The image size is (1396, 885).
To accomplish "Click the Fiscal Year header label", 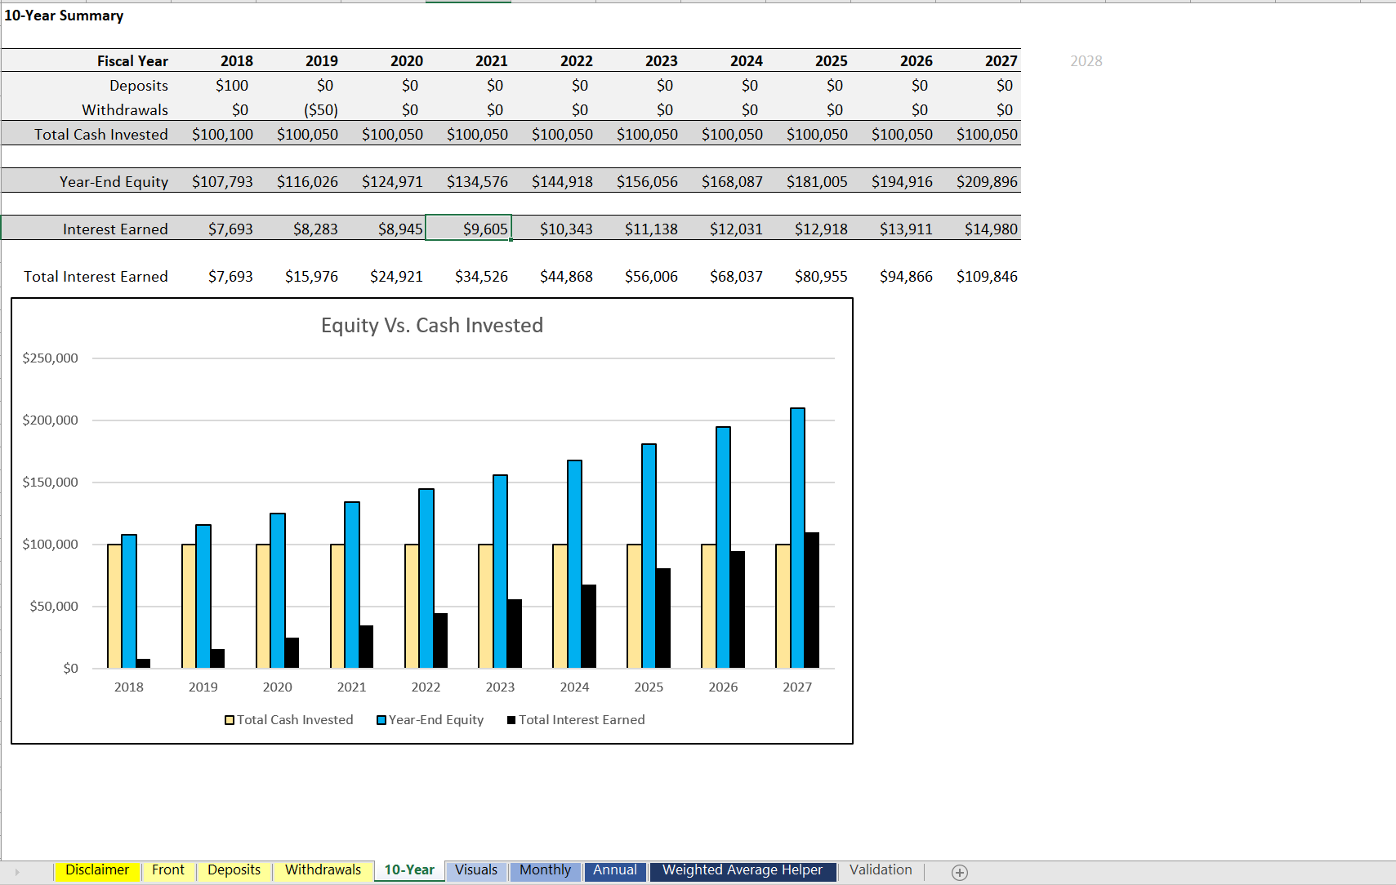I will click(132, 61).
